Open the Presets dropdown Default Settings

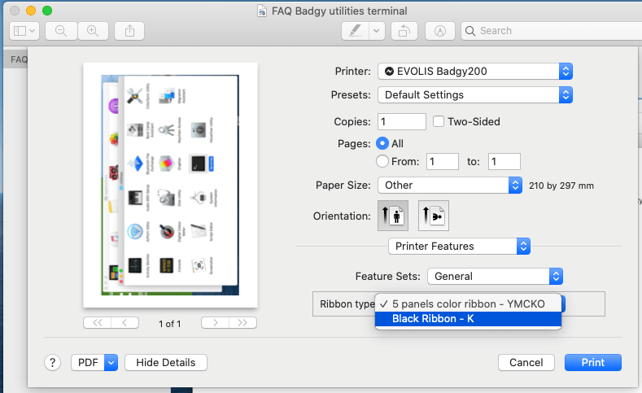475,95
